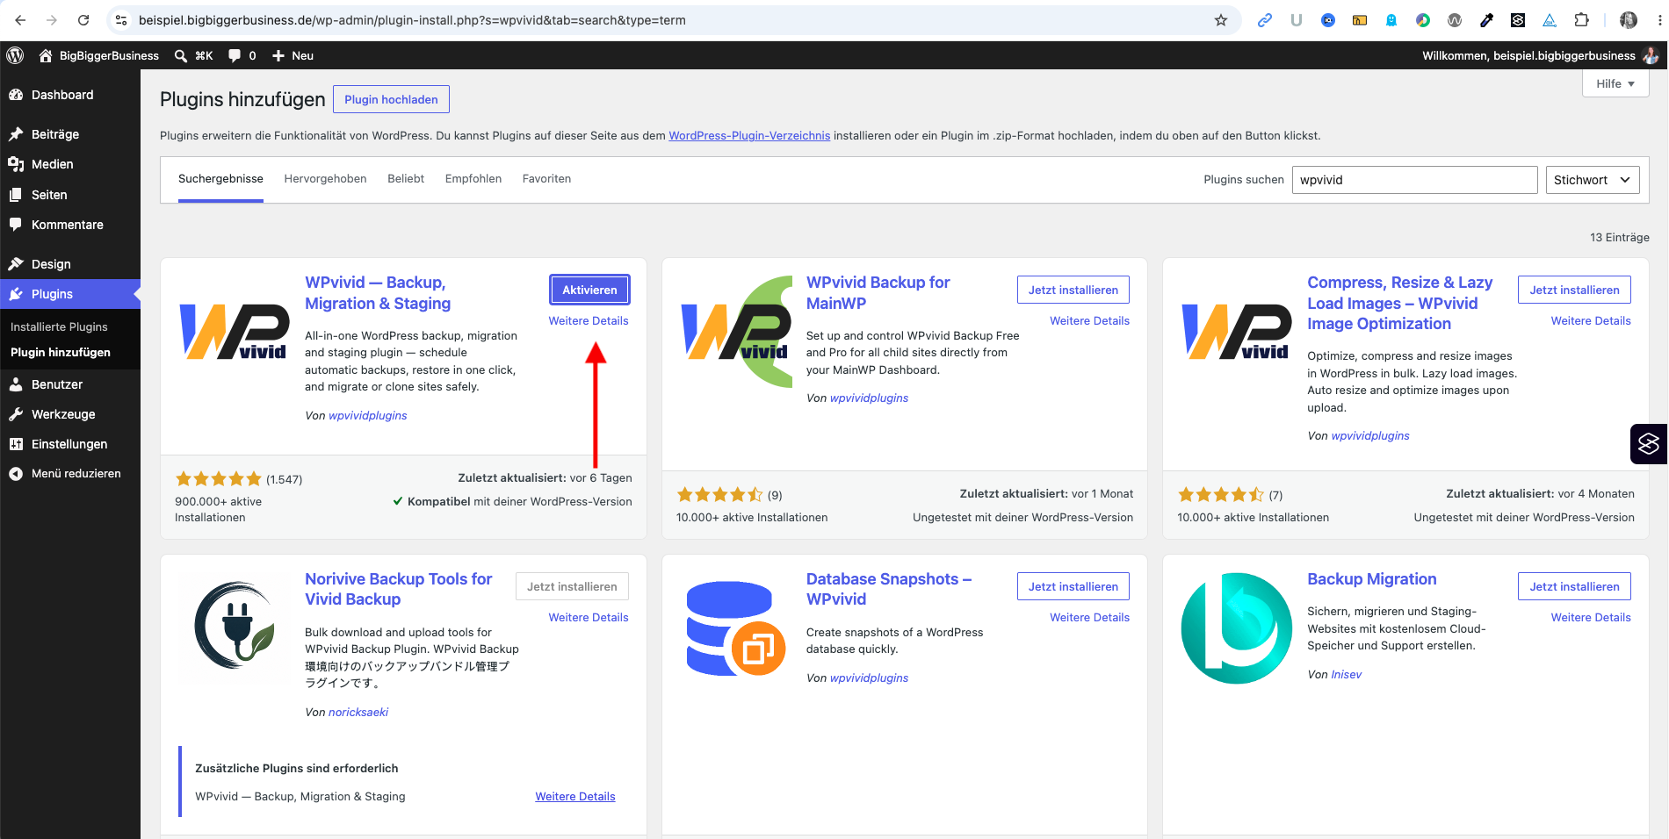This screenshot has height=839, width=1669.
Task: Switch to the Hervorgehoben tab
Action: click(325, 178)
